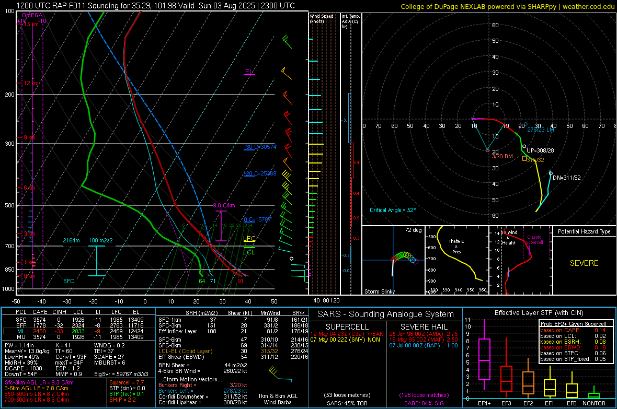This screenshot has height=409, width=617.
Task: Select the highlighted ML parcel row
Action: pyautogui.click(x=79, y=331)
